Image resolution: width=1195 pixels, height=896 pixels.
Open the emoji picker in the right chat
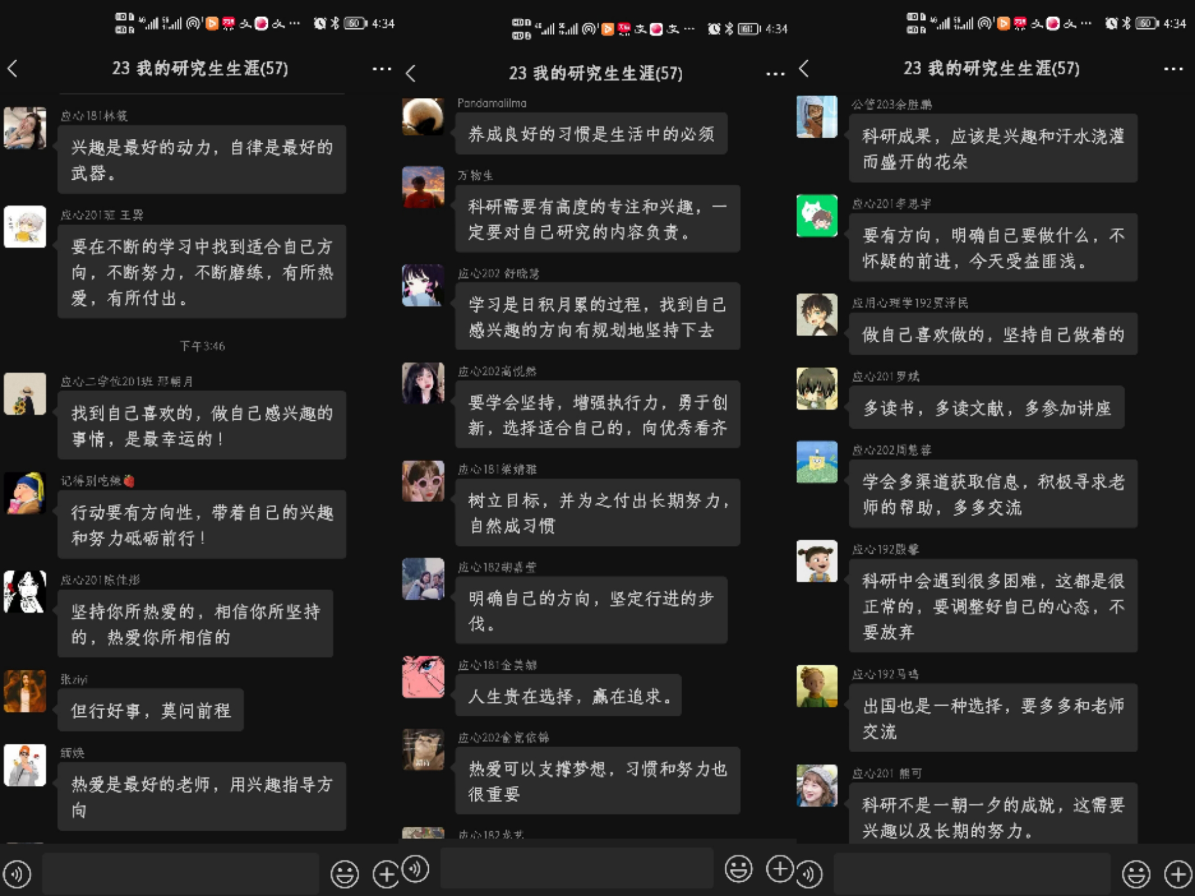pos(1136,874)
